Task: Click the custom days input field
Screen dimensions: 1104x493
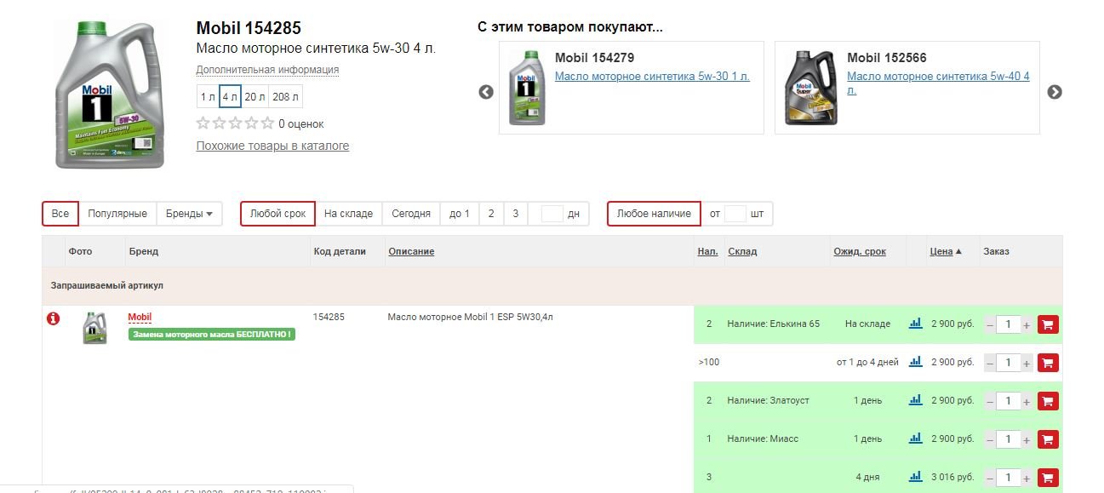Action: tap(552, 214)
